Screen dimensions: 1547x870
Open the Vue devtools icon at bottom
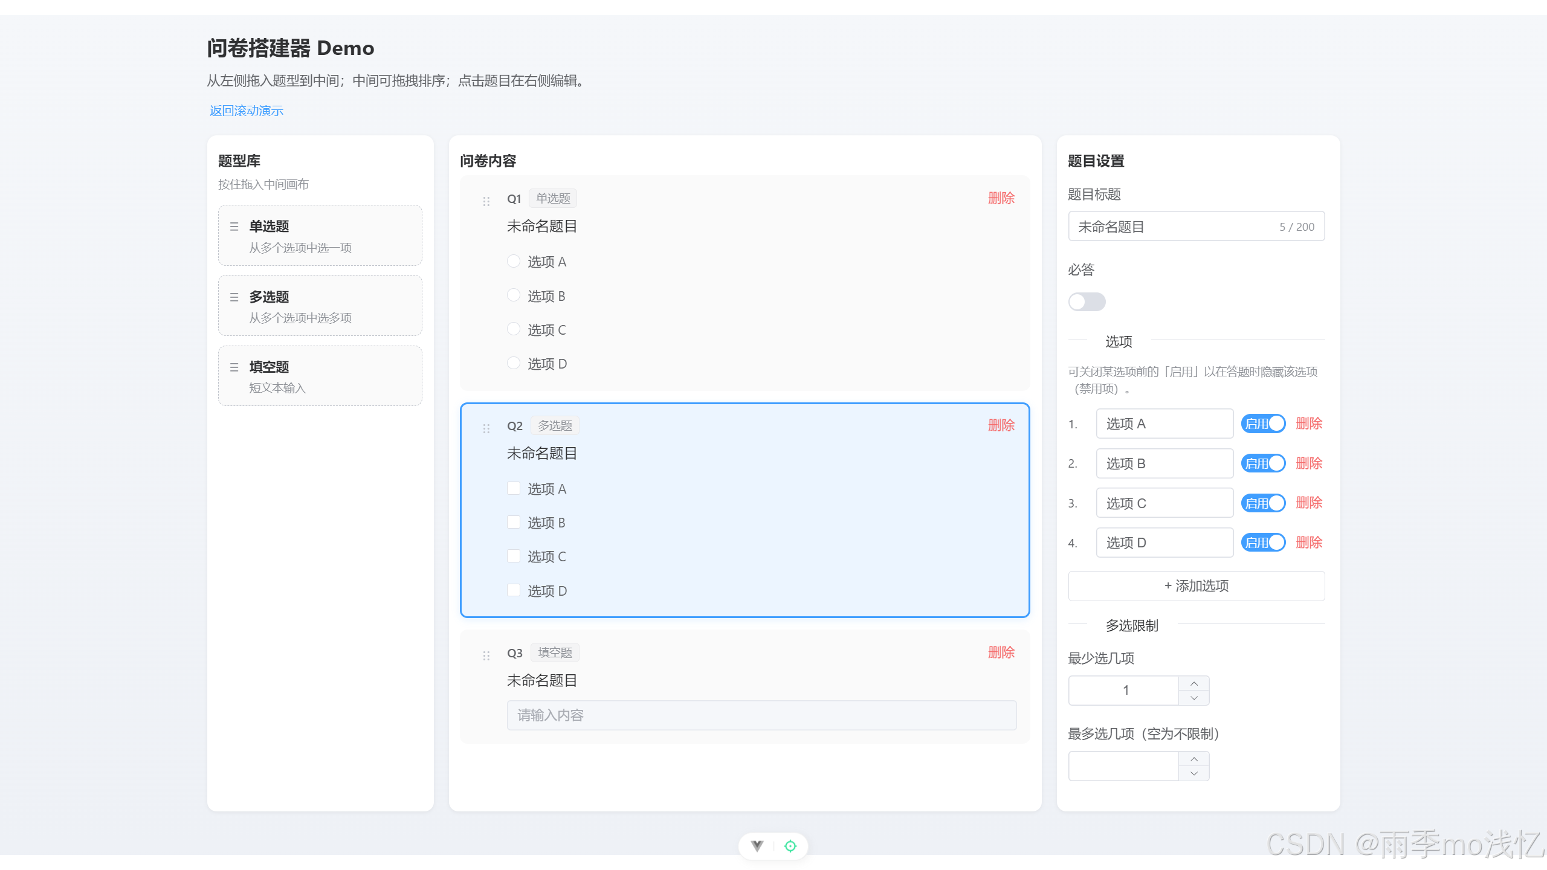[757, 846]
